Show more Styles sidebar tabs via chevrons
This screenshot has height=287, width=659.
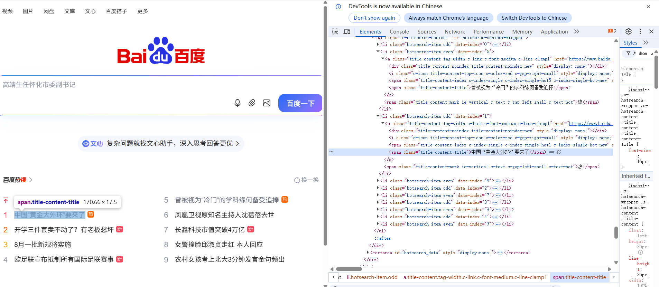coord(646,42)
